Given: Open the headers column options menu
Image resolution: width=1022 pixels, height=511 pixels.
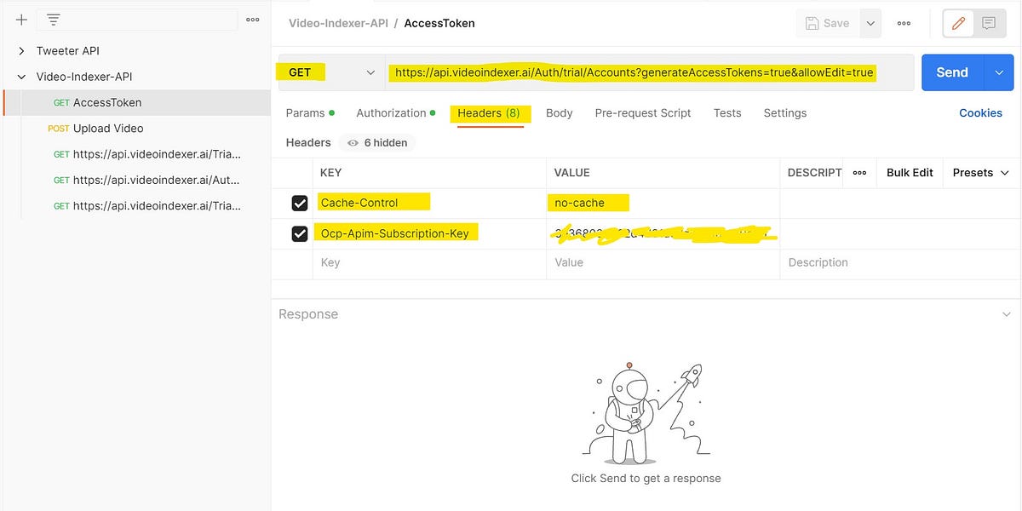Looking at the screenshot, I should click(858, 173).
